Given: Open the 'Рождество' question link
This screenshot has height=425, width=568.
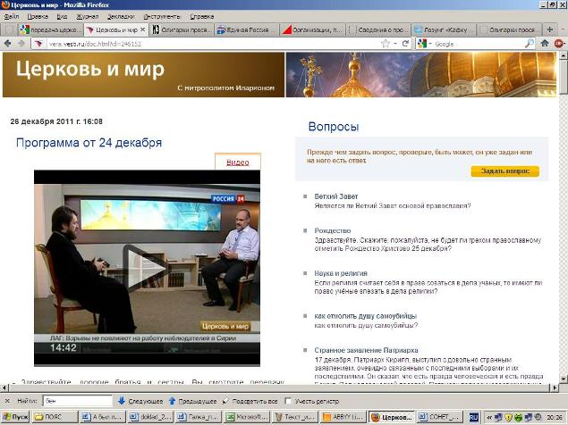Looking at the screenshot, I should [x=333, y=230].
